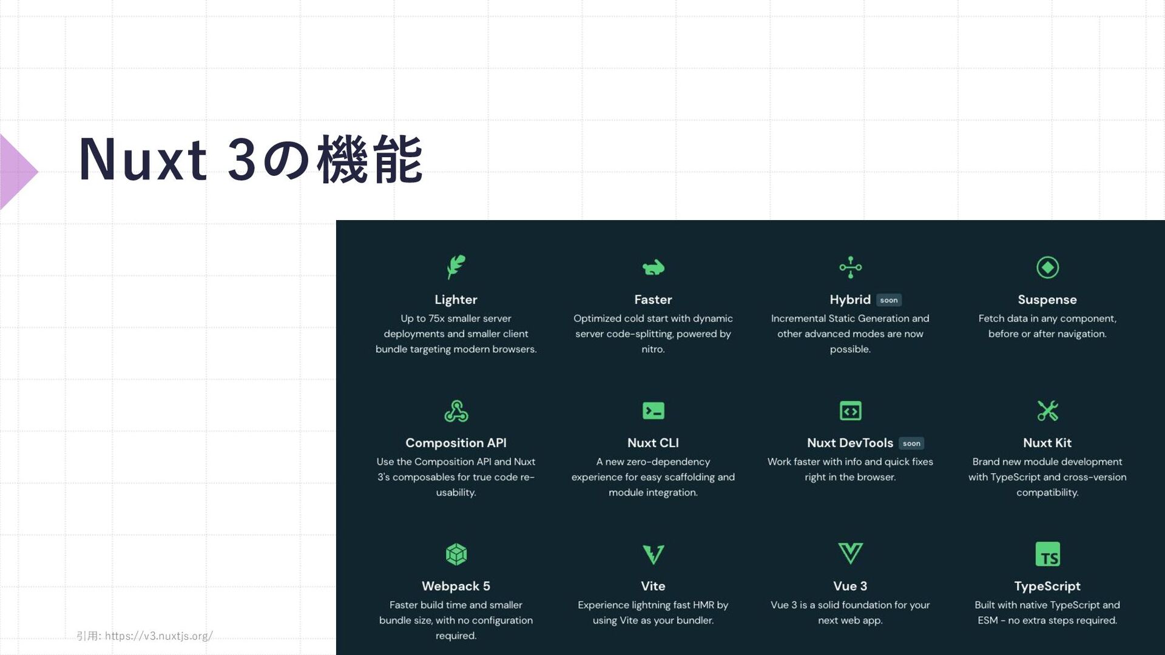This screenshot has width=1165, height=655.
Task: Click 'Fetch data in any component' text
Action: (x=1047, y=326)
